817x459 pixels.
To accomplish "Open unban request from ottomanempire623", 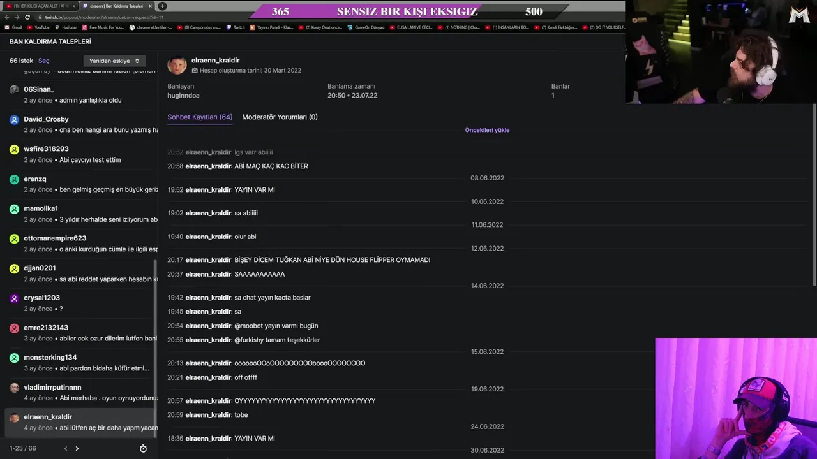I will coord(80,244).
